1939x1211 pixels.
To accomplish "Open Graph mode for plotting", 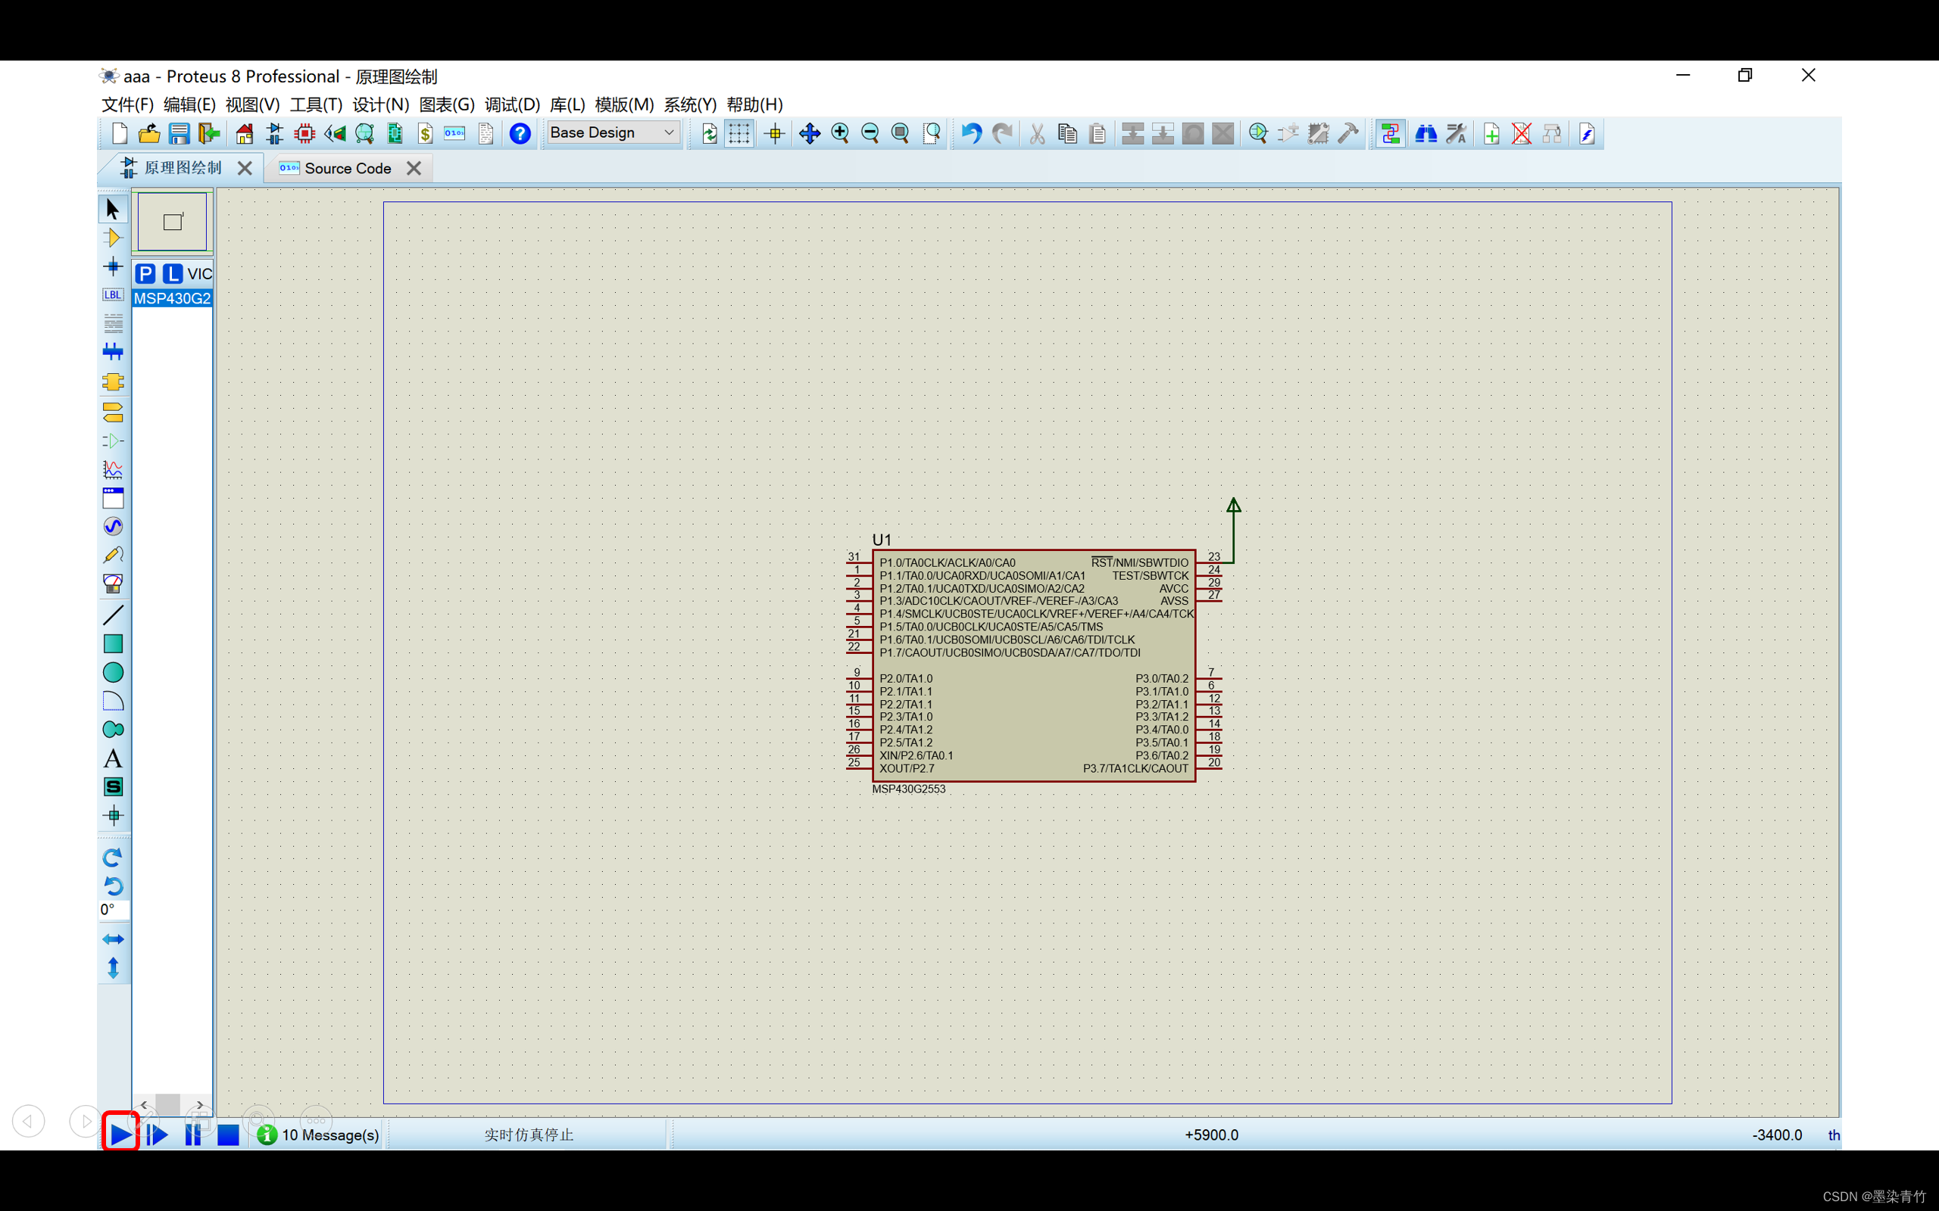I will 113,470.
